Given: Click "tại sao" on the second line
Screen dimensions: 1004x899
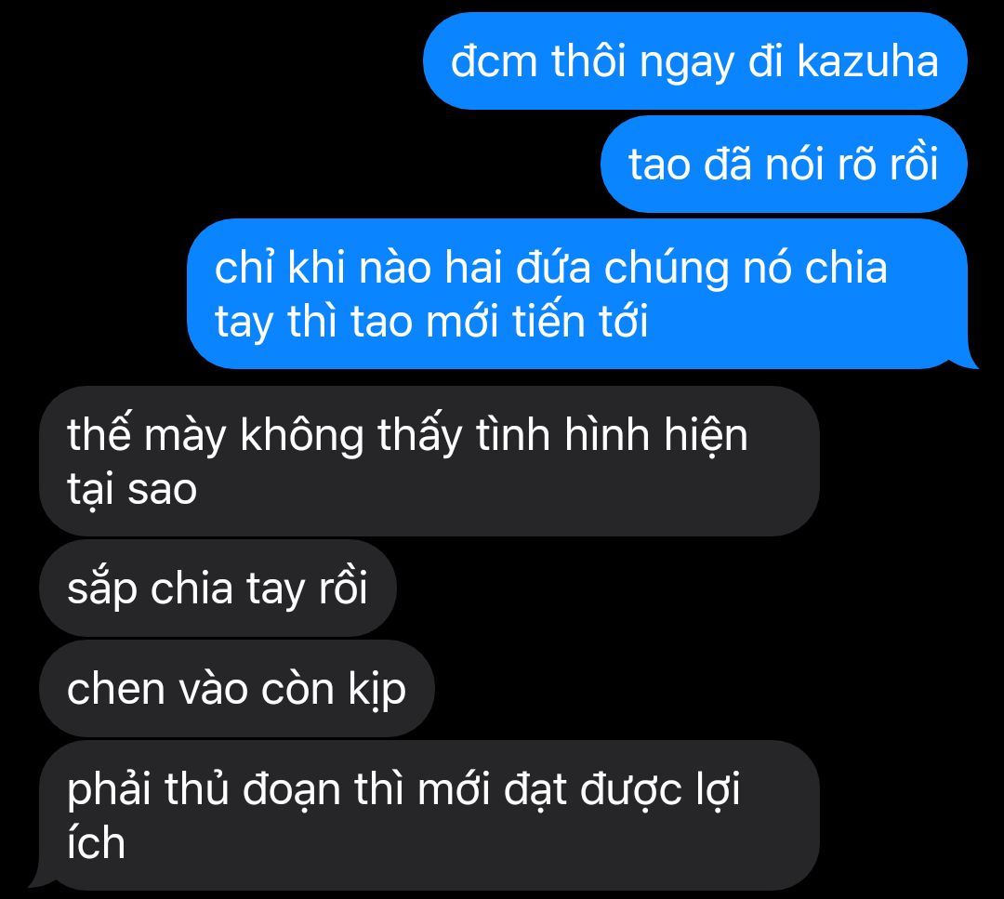Looking at the screenshot, I should click(132, 491).
